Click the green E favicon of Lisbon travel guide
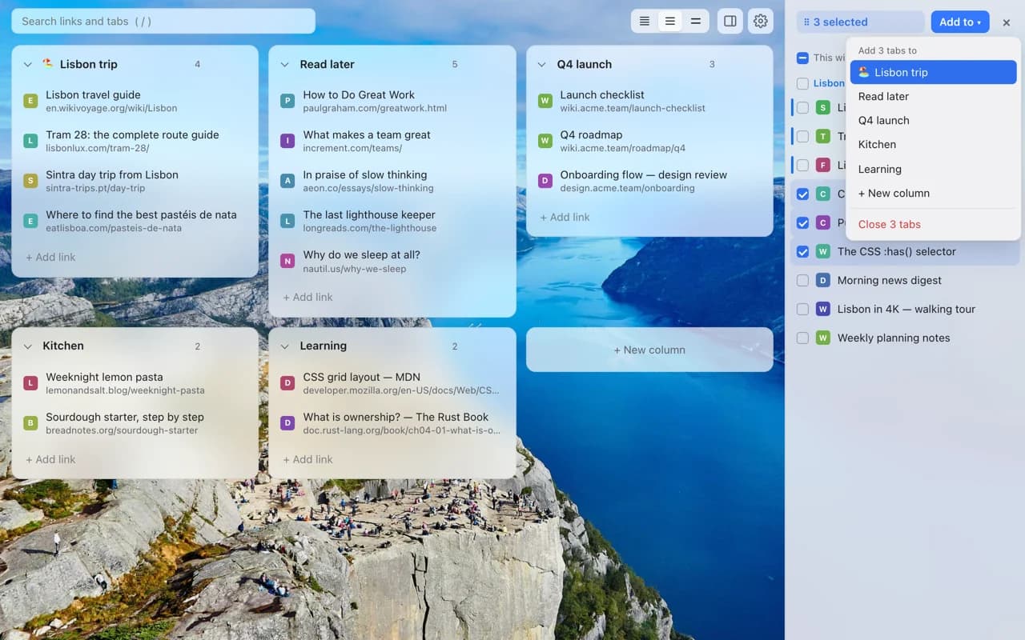 pyautogui.click(x=30, y=101)
